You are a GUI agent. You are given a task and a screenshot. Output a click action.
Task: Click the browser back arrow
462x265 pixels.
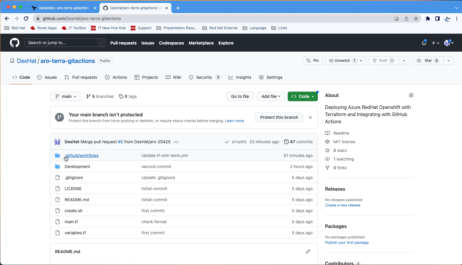pos(7,19)
